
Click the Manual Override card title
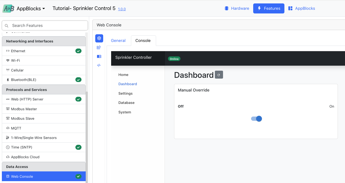click(194, 90)
